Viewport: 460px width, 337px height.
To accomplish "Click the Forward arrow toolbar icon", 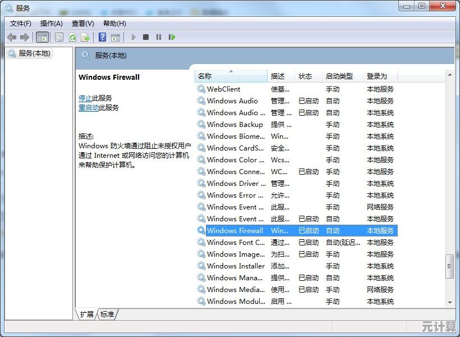I will click(25, 37).
